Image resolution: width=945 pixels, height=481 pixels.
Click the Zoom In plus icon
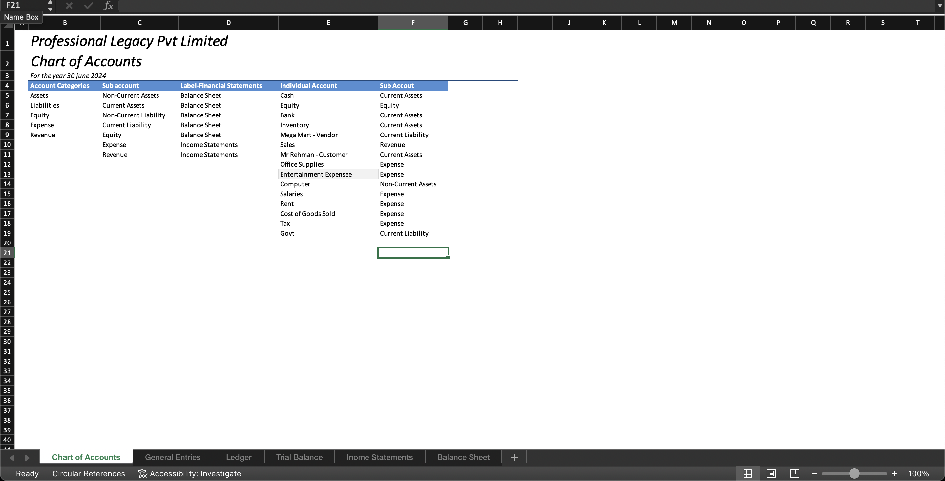coord(894,473)
